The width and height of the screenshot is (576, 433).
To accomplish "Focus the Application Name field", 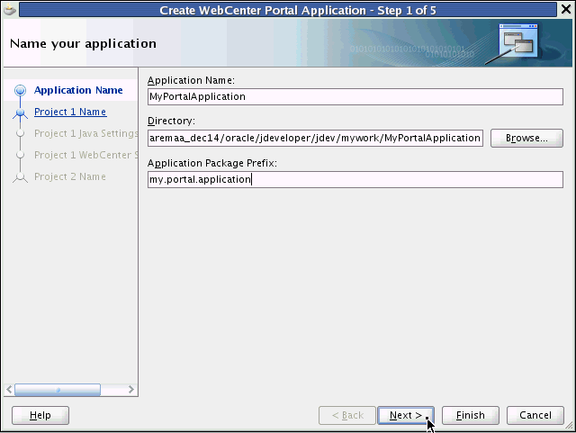I will click(x=355, y=96).
